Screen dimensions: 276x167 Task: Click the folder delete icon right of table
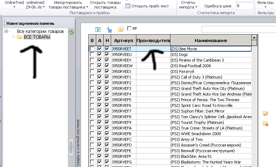[x=265, y=123]
